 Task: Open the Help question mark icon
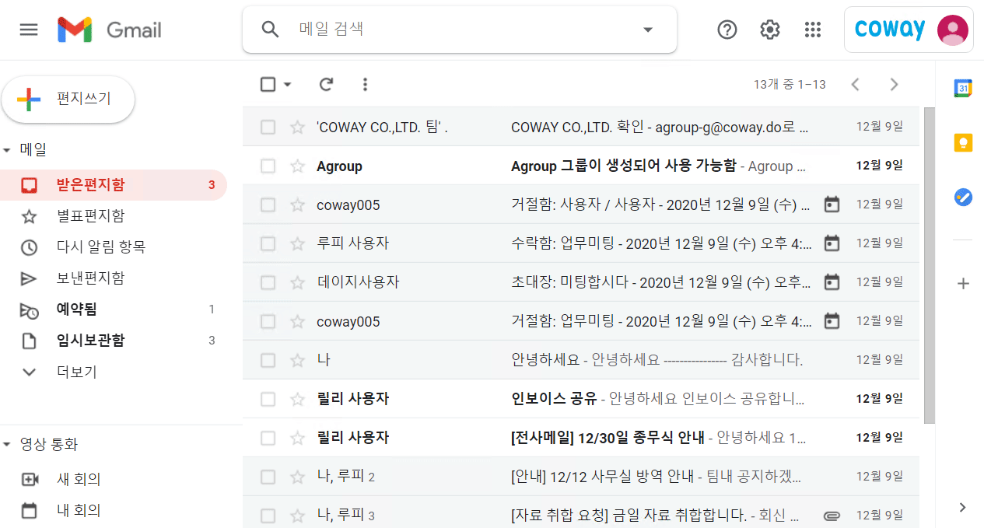727,30
